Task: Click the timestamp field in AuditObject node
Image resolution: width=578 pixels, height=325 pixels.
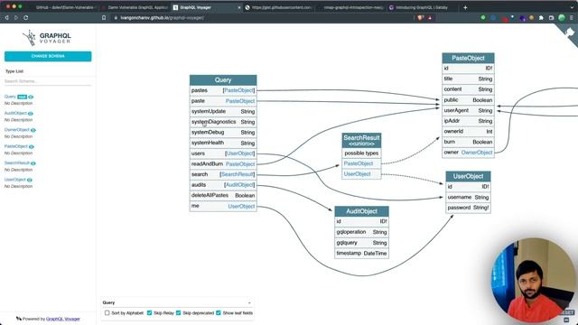Action: point(361,254)
